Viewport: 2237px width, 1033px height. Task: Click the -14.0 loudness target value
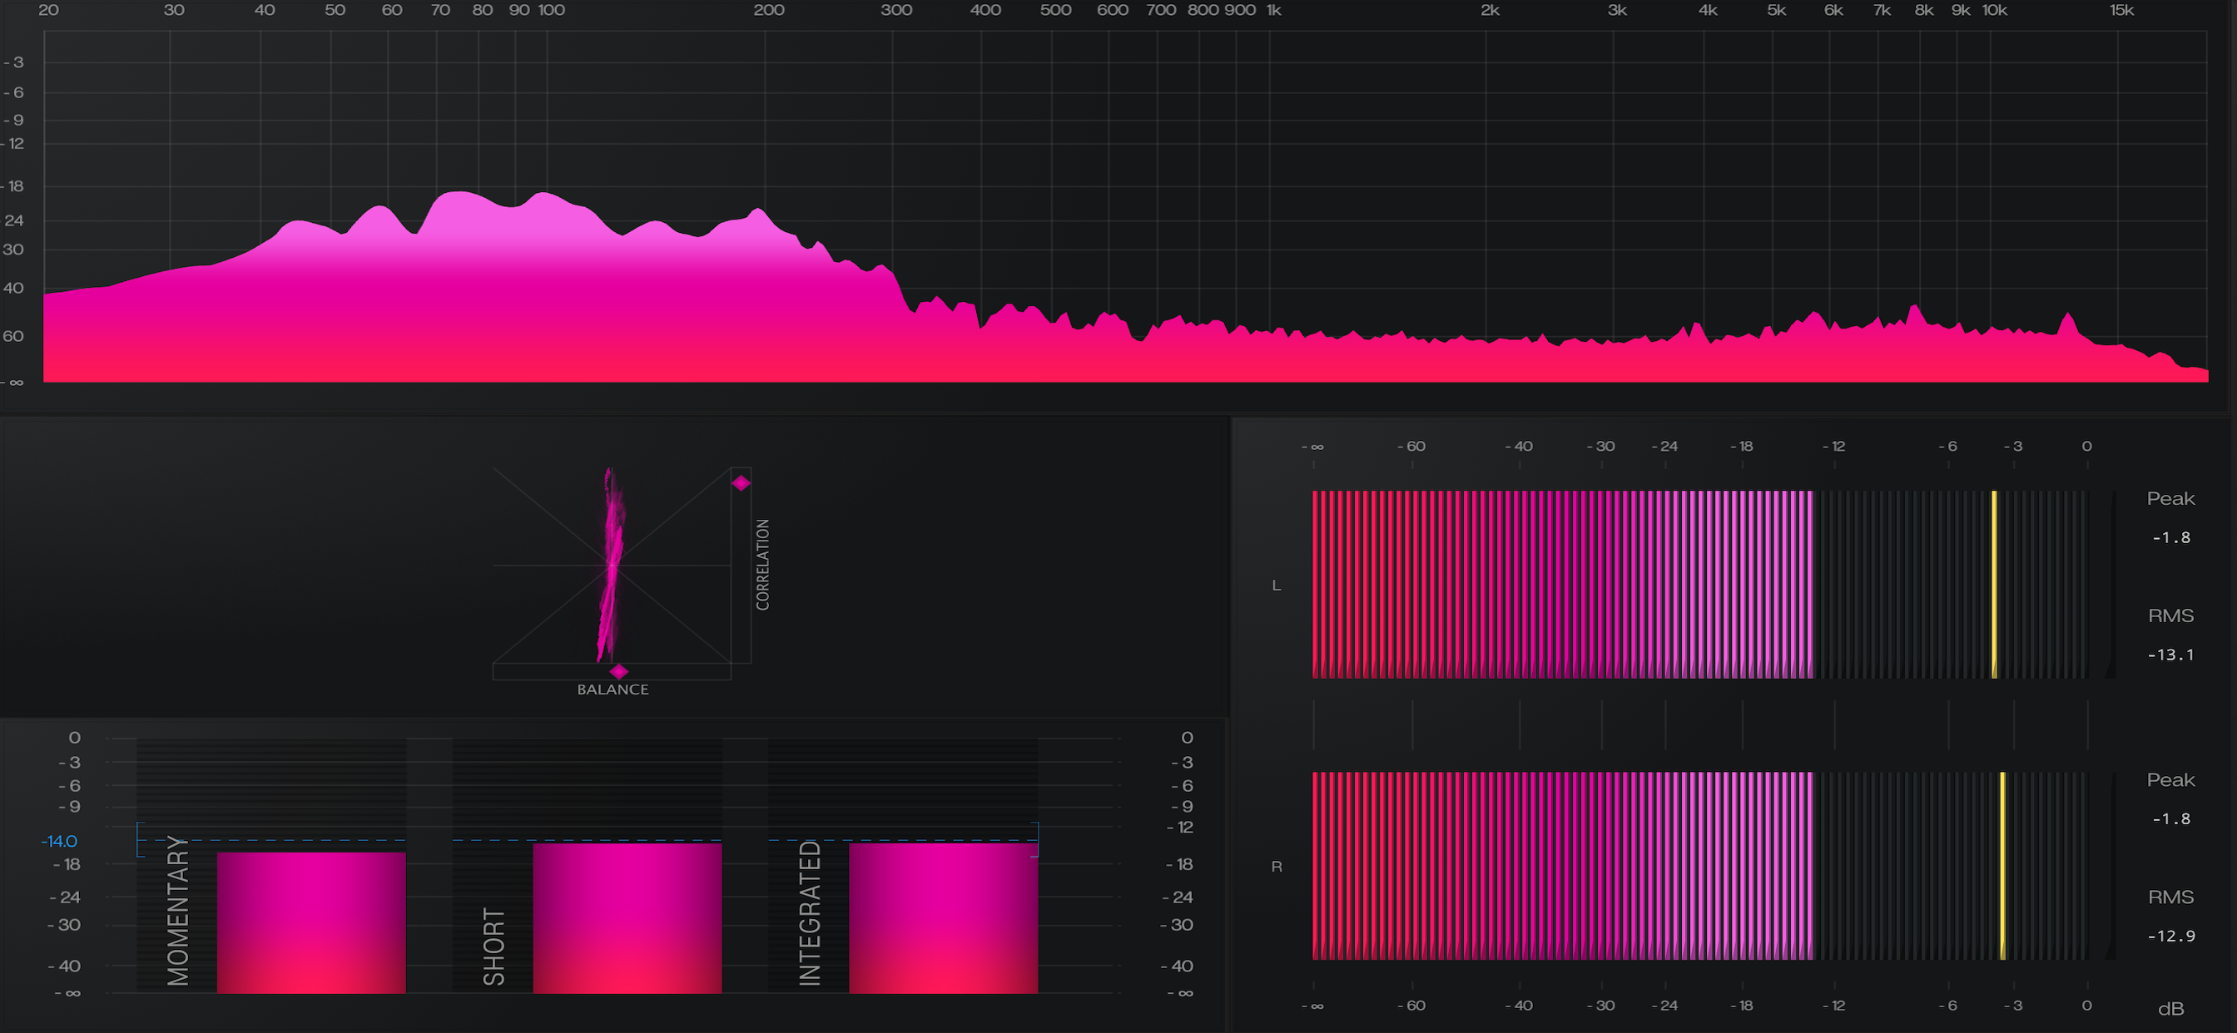(x=59, y=841)
